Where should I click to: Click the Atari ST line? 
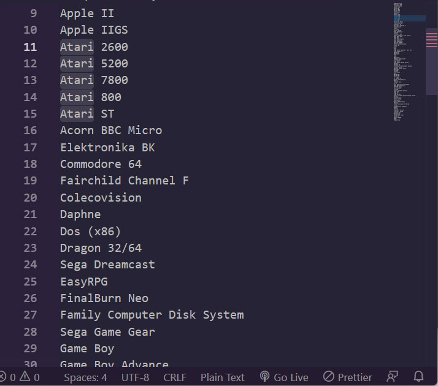coord(87,114)
